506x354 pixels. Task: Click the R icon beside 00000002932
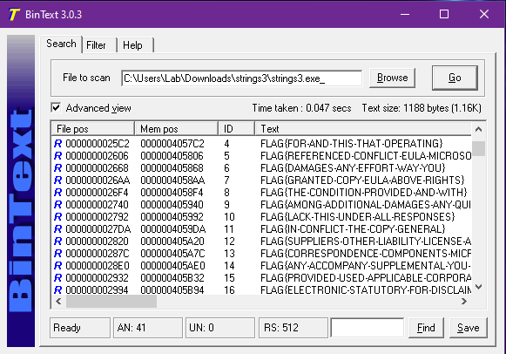coord(57,278)
